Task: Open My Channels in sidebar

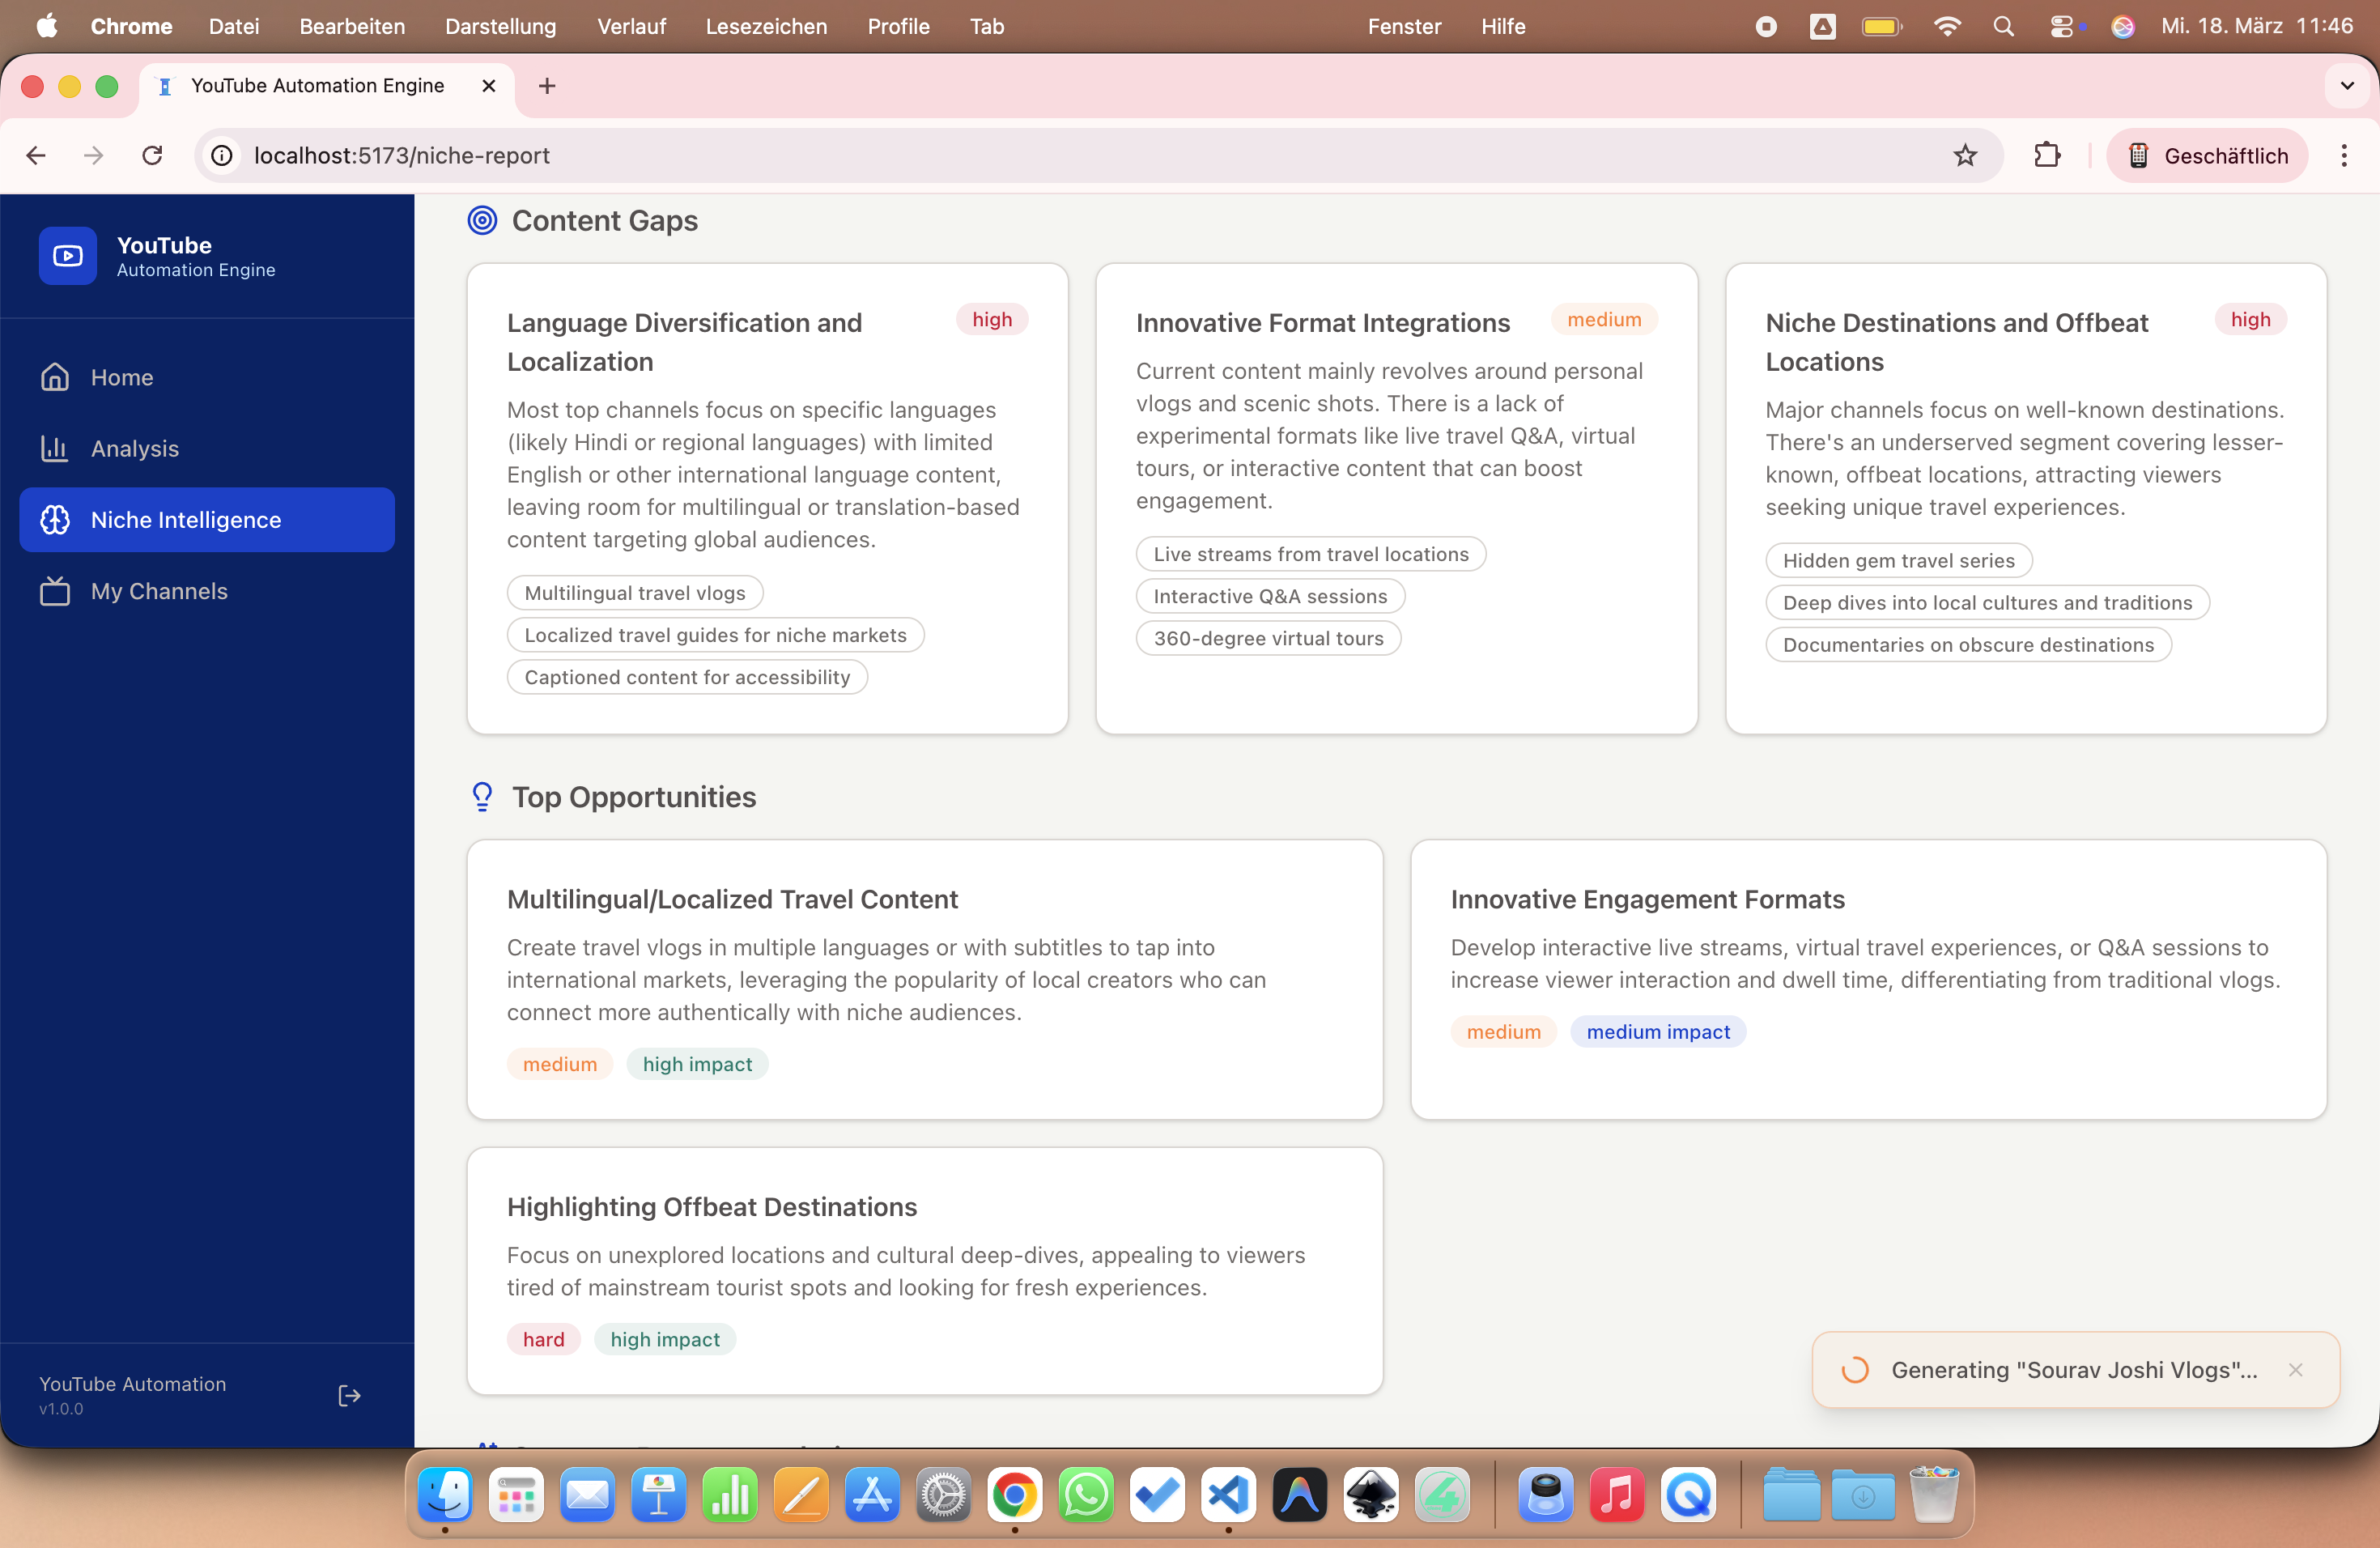Action: 158,591
